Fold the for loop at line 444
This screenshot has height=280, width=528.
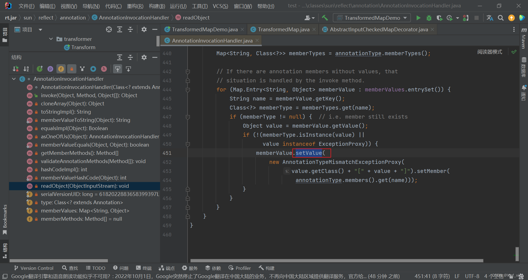(188, 90)
